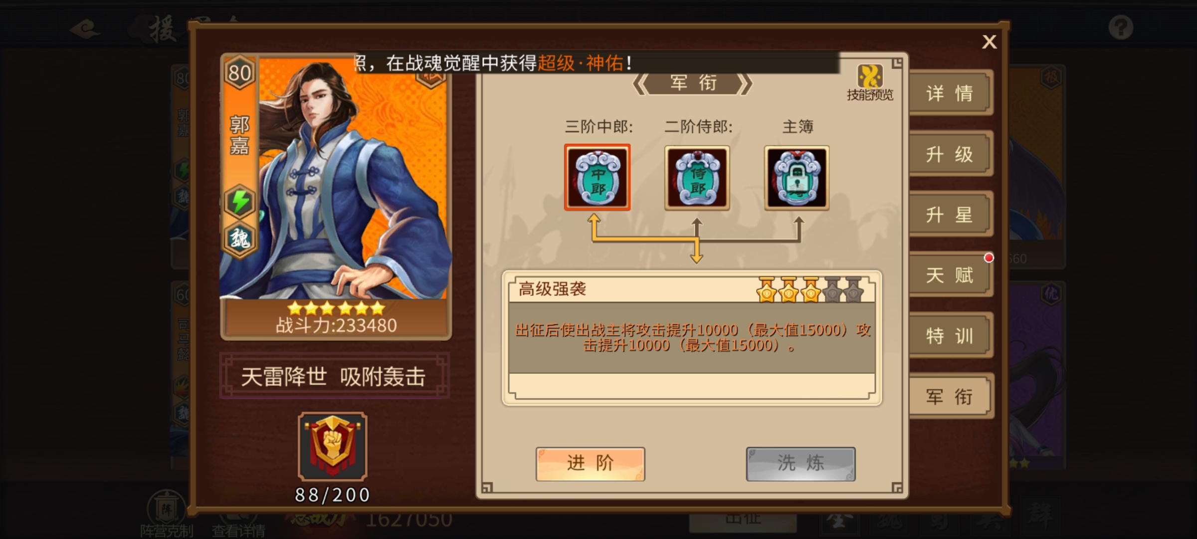Click the 高级强袭 skill star rating

[x=810, y=289]
